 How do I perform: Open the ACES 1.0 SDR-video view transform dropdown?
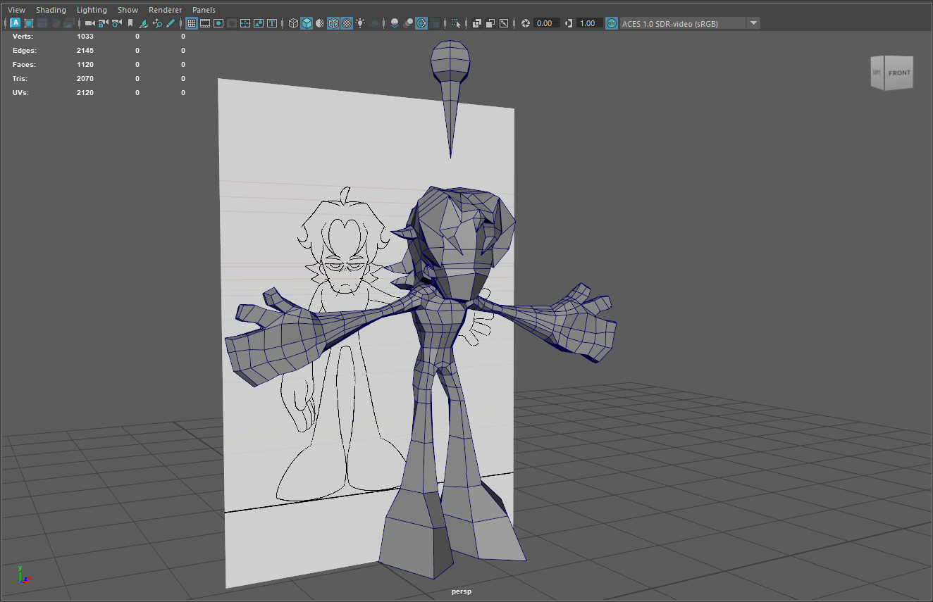pos(690,23)
